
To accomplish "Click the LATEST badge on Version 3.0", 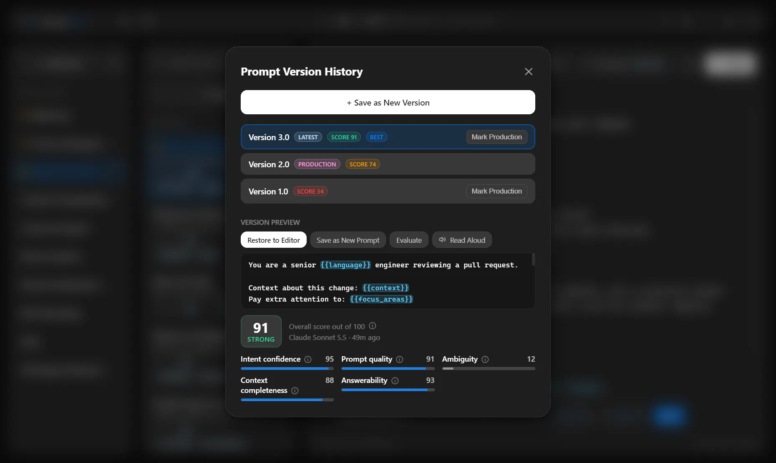I will point(308,137).
